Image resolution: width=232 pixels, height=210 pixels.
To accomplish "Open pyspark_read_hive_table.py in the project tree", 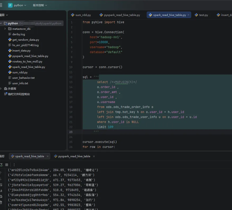I will [x=30, y=56].
